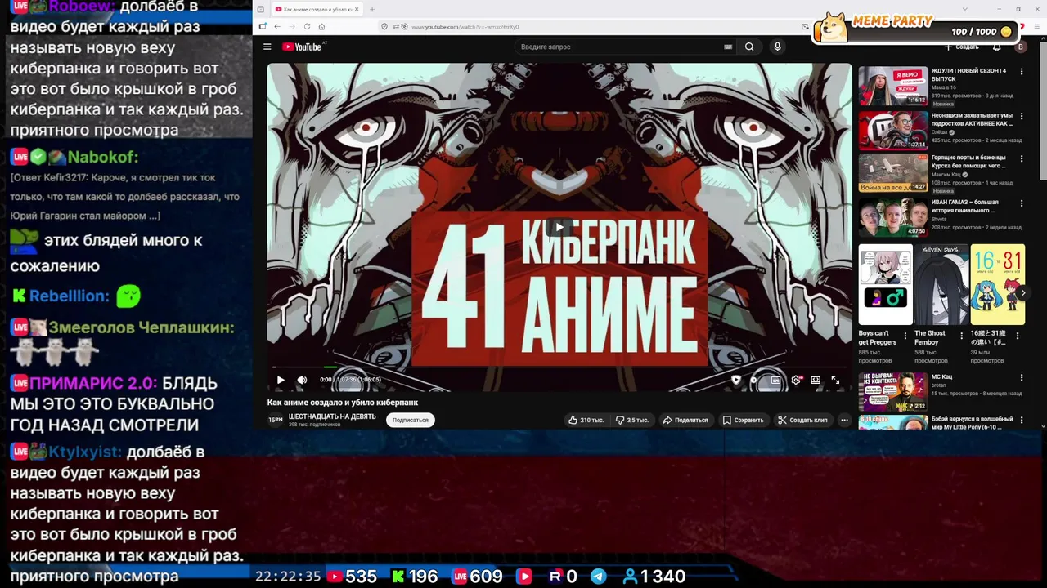The width and height of the screenshot is (1047, 588).
Task: Open the account avatar menu
Action: pyautogui.click(x=1020, y=47)
